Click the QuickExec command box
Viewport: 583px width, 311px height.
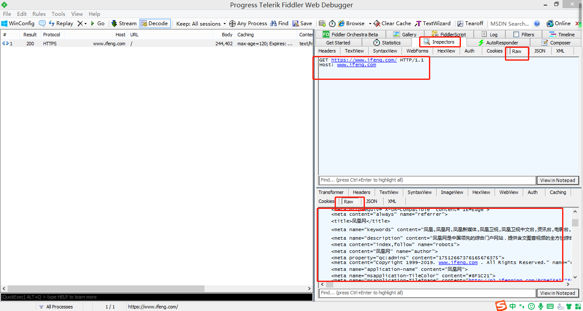click(x=156, y=297)
